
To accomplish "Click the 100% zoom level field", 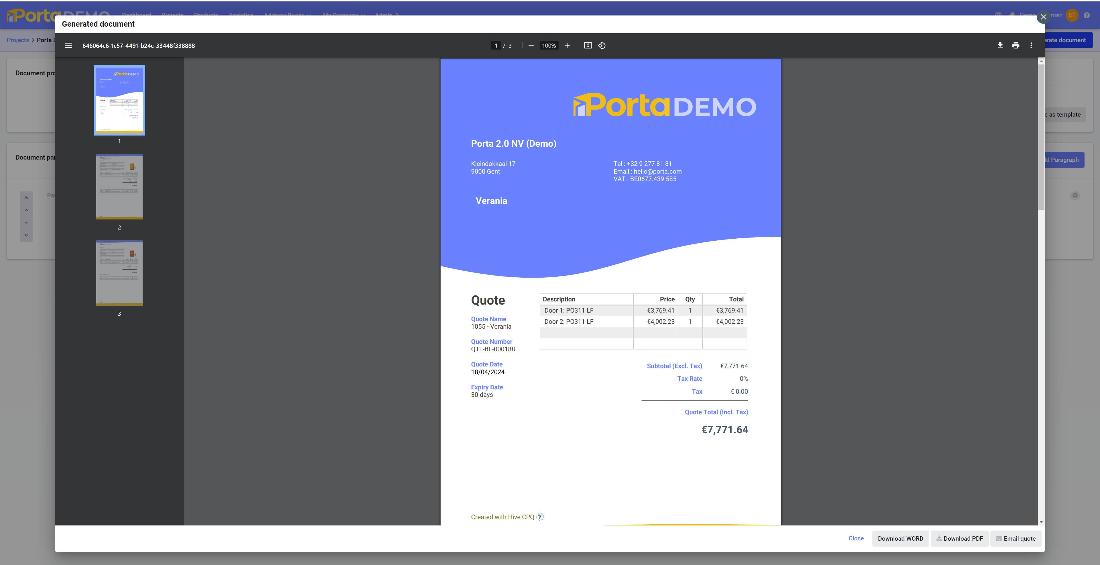I will point(549,45).
